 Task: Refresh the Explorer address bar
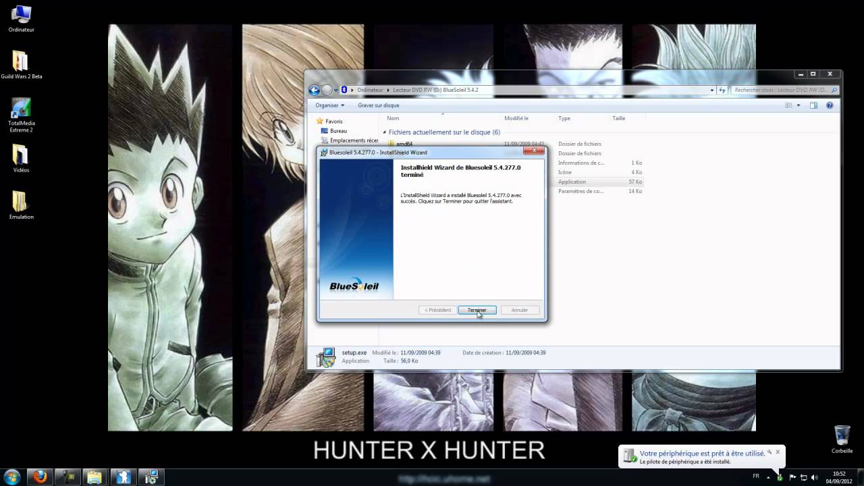coord(722,90)
